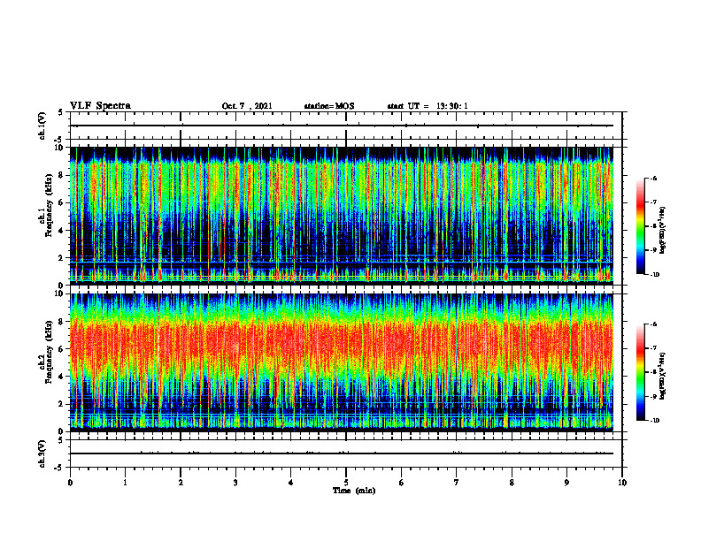The image size is (701, 541).
Task: Click the ch.2 color bar "-9" tick label
Action: point(654,396)
